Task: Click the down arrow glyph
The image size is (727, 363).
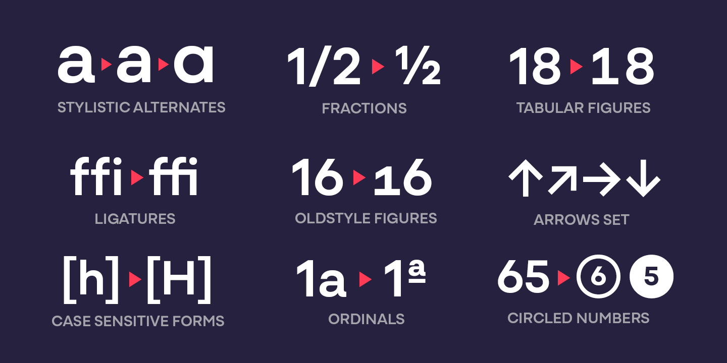Action: pyautogui.click(x=643, y=179)
